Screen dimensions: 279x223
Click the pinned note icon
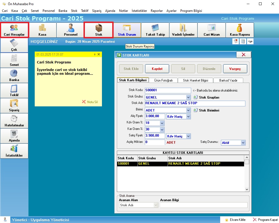point(236,42)
